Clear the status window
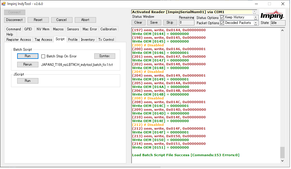 click(x=138, y=22)
